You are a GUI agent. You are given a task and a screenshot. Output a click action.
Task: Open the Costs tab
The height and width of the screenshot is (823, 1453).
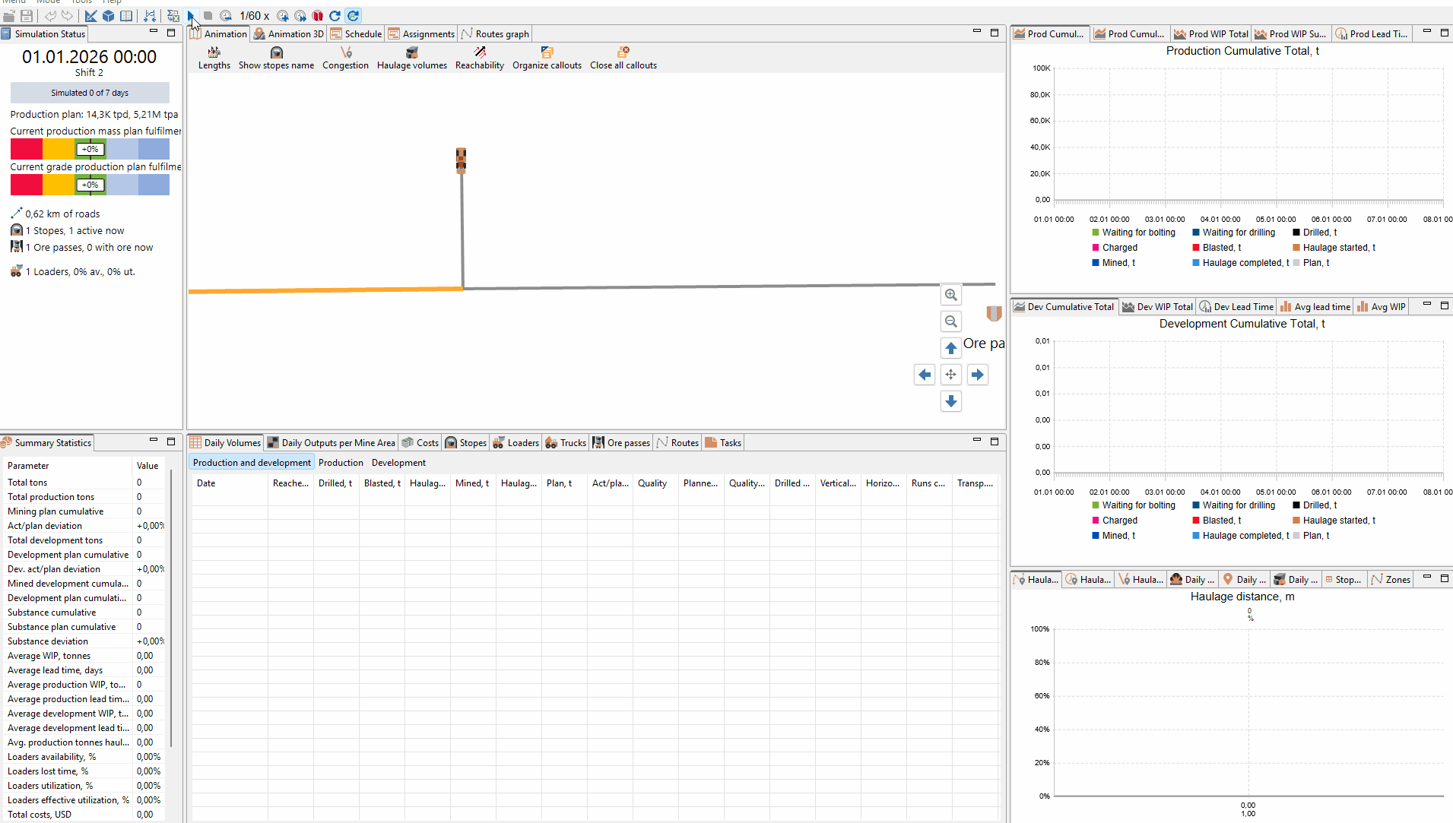420,442
